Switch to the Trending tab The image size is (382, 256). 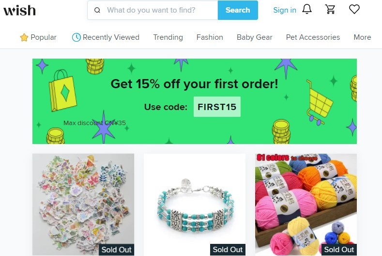click(x=168, y=37)
